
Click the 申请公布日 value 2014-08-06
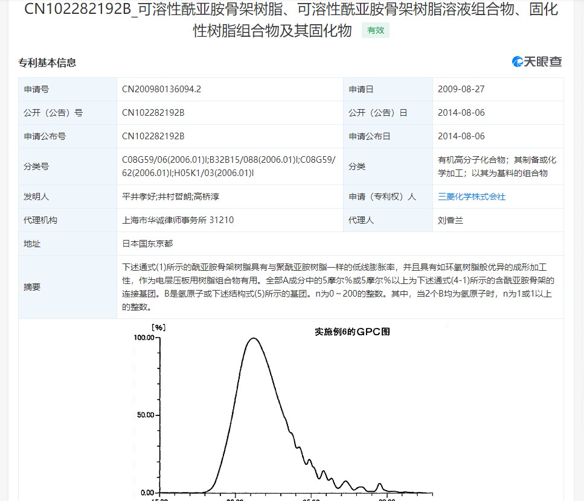(461, 136)
